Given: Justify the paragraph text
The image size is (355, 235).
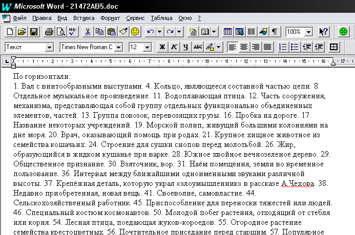Looking at the screenshot, I should pos(267,47).
